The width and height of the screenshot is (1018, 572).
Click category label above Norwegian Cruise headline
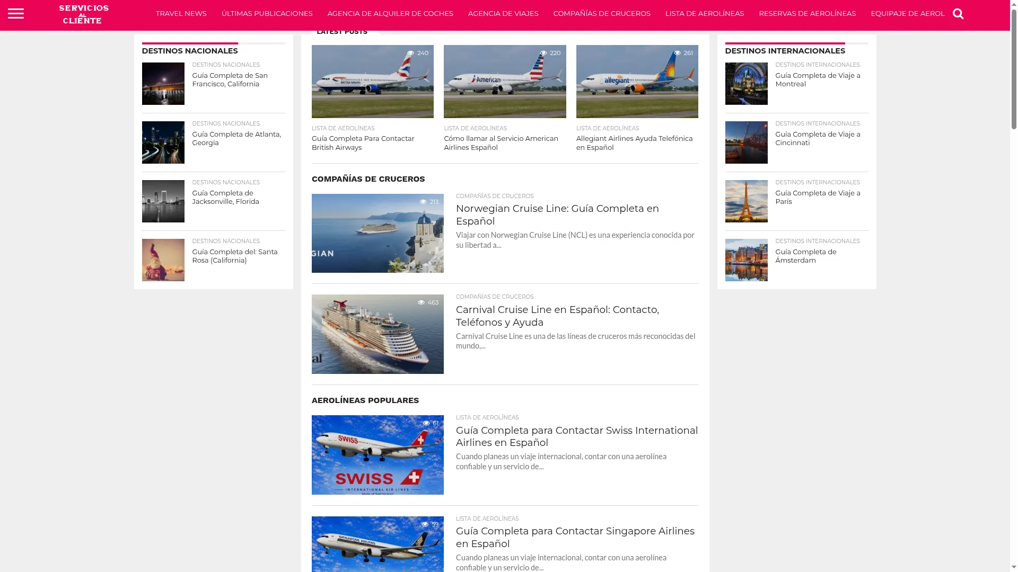coord(495,196)
